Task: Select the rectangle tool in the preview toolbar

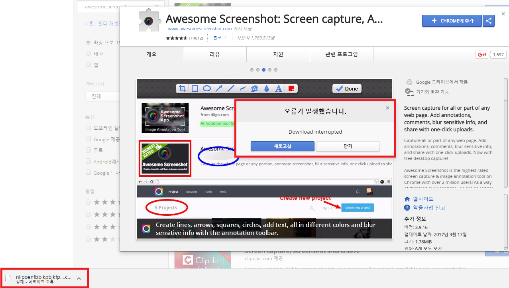Action: tap(195, 89)
